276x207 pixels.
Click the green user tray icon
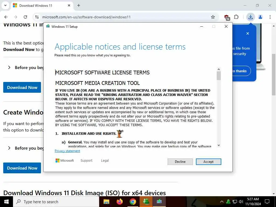(x=228, y=202)
